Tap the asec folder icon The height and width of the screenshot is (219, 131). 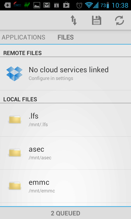15,152
